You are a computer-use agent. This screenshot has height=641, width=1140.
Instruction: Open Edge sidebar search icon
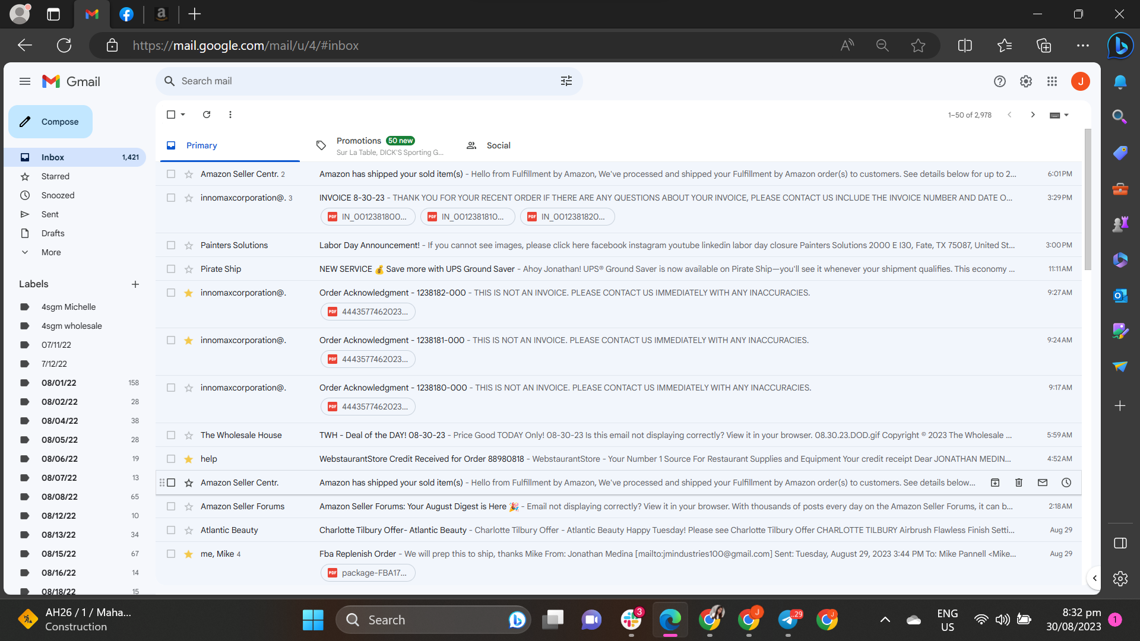[x=1120, y=117]
